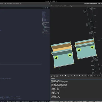
Task: Toggle Show Axes in the viewer toolbar
Action: [94, 76]
